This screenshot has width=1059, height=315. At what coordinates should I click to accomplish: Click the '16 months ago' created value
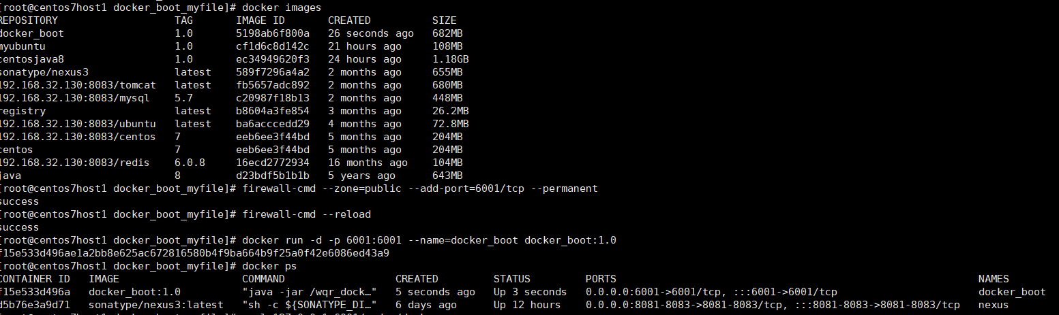pos(368,163)
